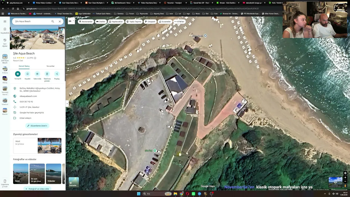Select Ankara recent place in the sidebar
The image size is (350, 197).
click(5, 70)
